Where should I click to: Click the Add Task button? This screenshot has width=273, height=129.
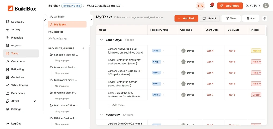tap(186, 18)
